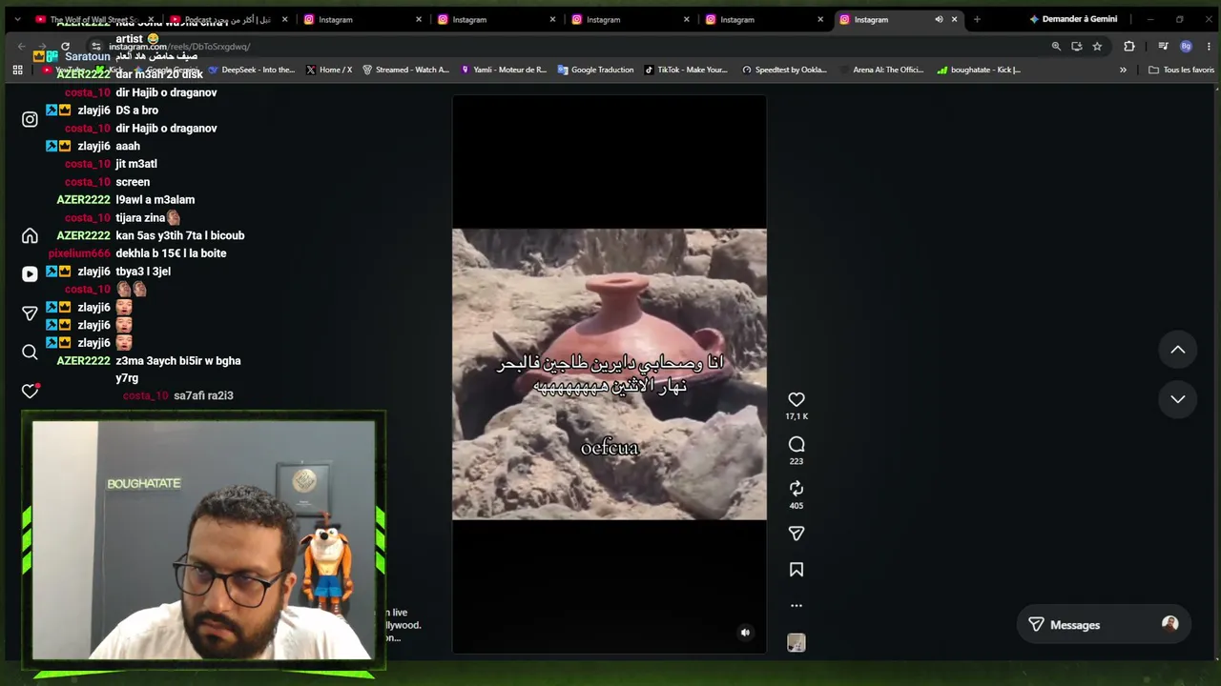Go to the next reel with down chevron
Screen dimensions: 1221x686
[1178, 399]
